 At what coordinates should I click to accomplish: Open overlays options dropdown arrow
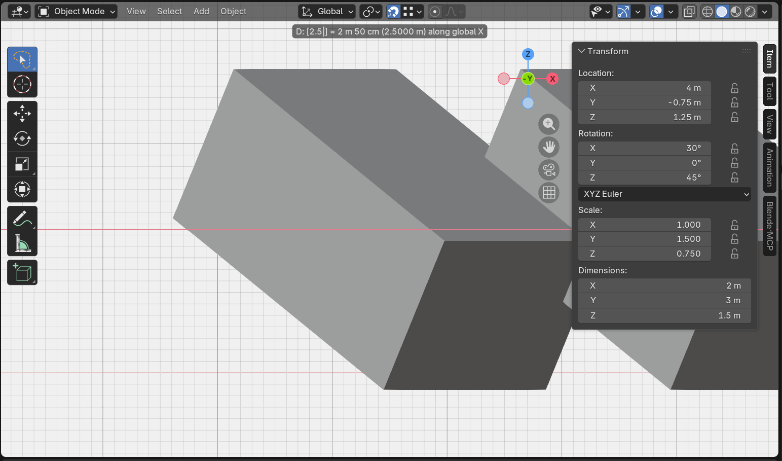671,11
